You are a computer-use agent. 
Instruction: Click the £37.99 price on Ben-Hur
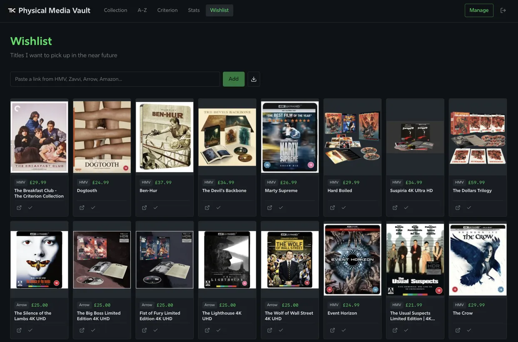[163, 182]
